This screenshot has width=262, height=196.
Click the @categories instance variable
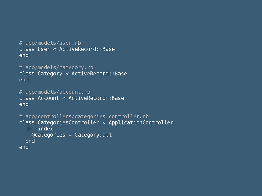pyautogui.click(x=48, y=135)
